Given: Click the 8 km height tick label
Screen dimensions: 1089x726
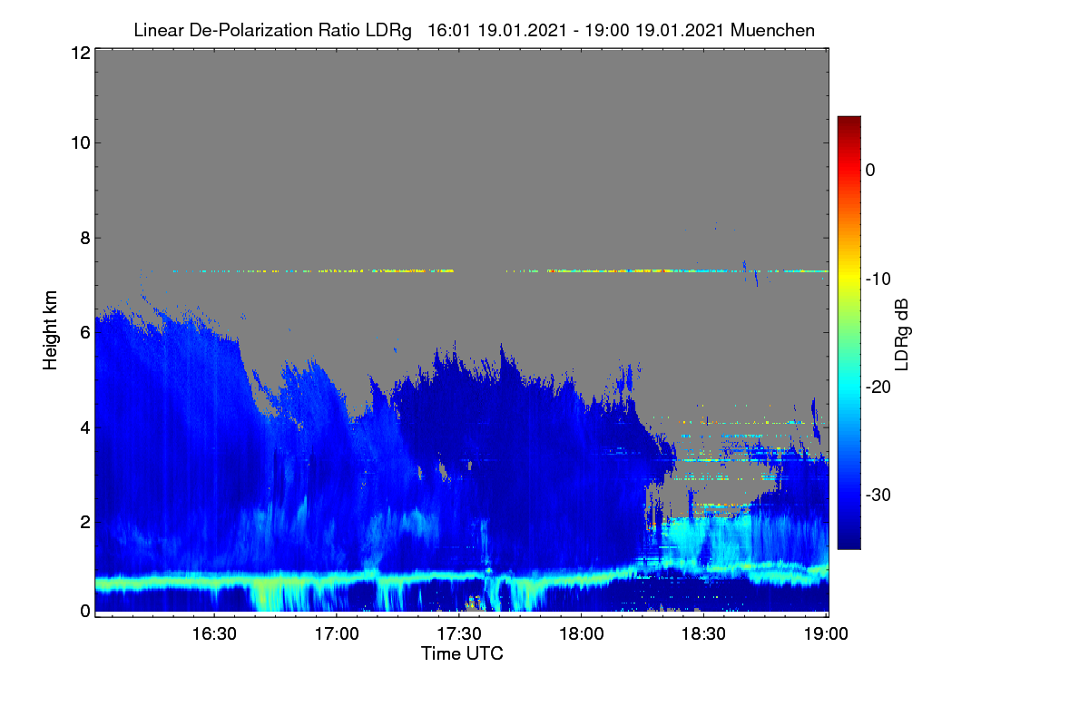Looking at the screenshot, I should tap(83, 238).
